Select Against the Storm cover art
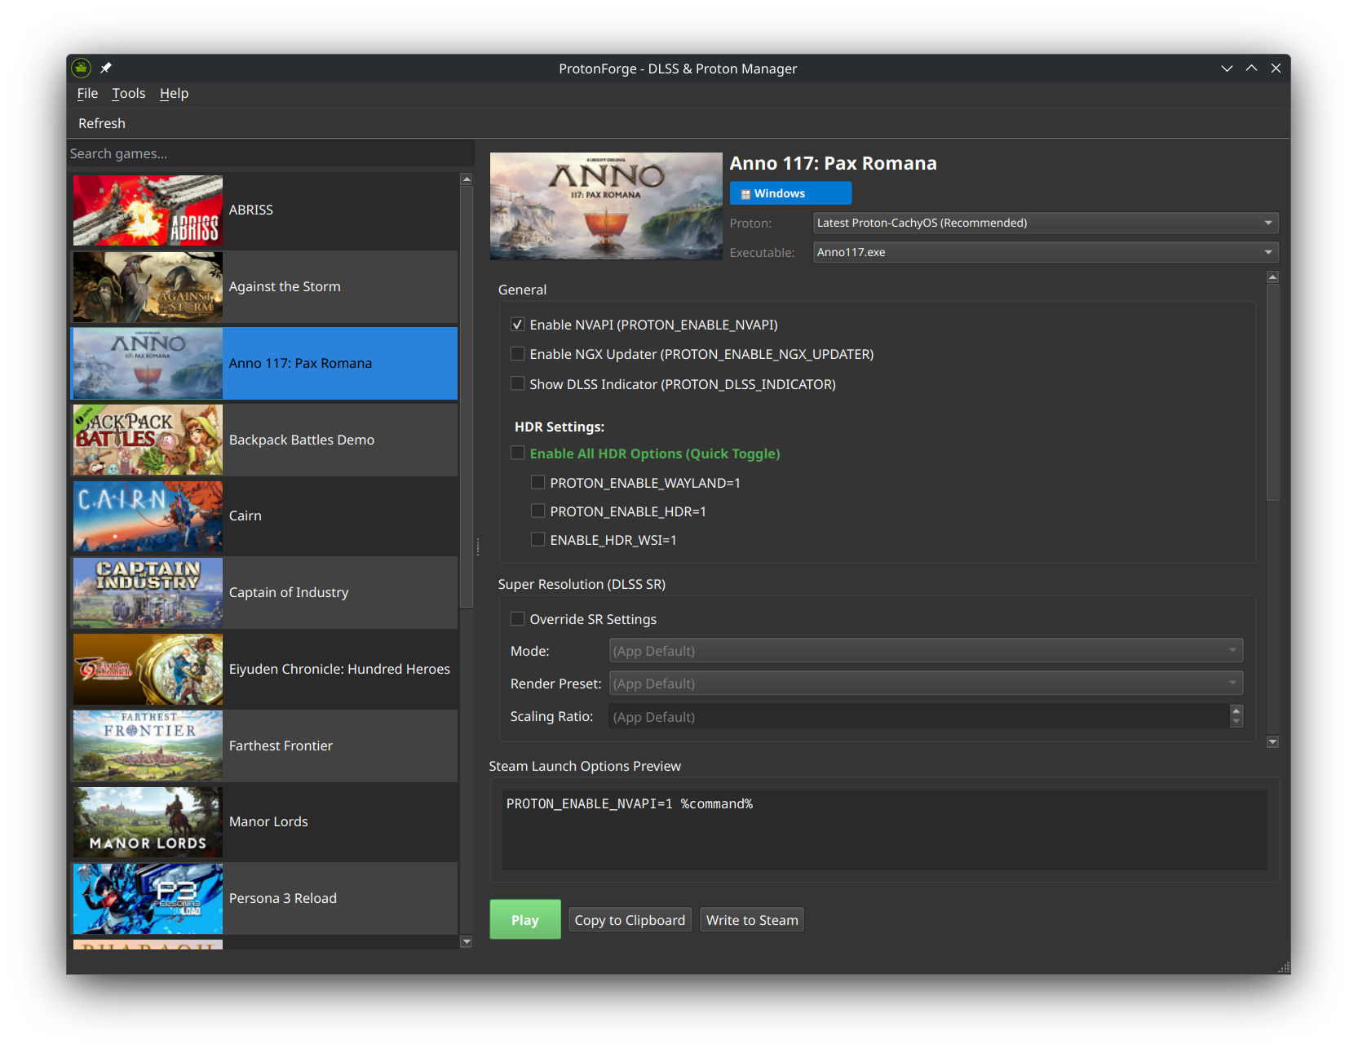The width and height of the screenshot is (1358, 1053). click(x=148, y=287)
